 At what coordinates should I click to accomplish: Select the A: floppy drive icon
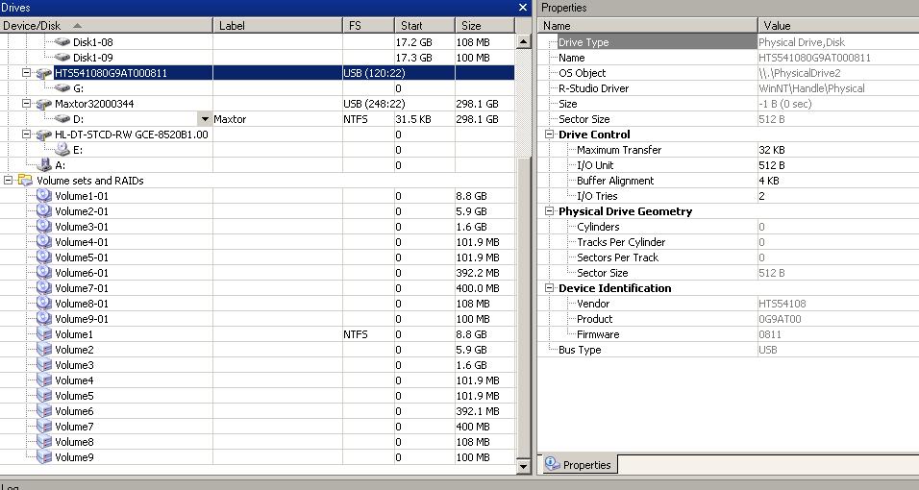point(44,165)
